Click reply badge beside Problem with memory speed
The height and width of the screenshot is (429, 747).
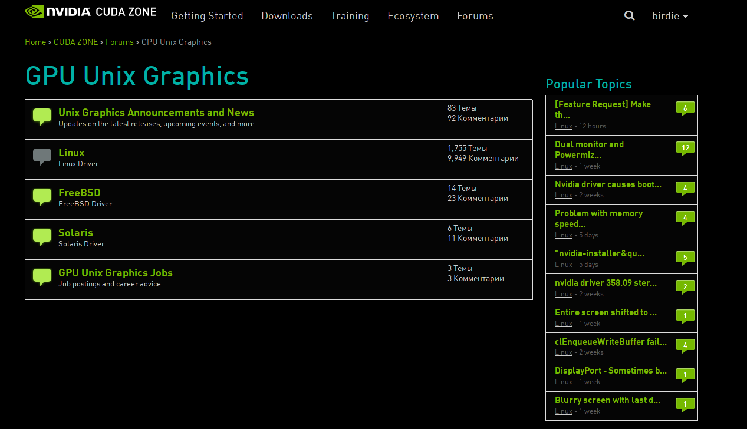point(685,218)
